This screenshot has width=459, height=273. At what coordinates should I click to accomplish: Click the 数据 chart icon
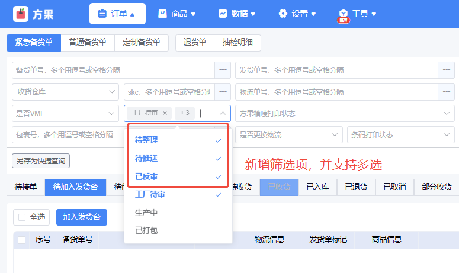click(x=223, y=14)
